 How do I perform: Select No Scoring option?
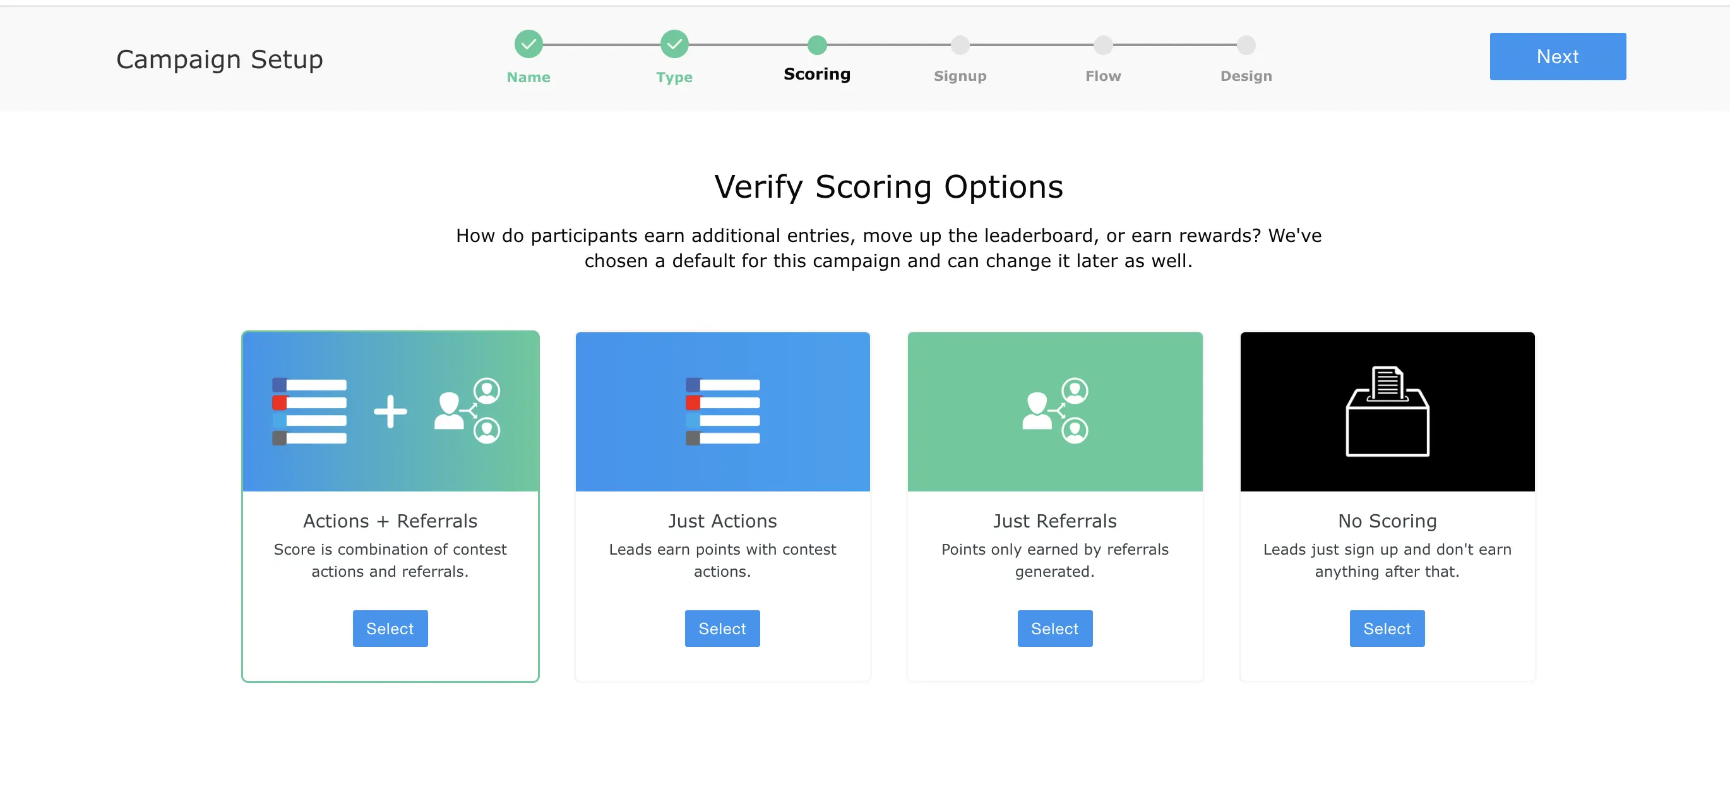point(1386,628)
